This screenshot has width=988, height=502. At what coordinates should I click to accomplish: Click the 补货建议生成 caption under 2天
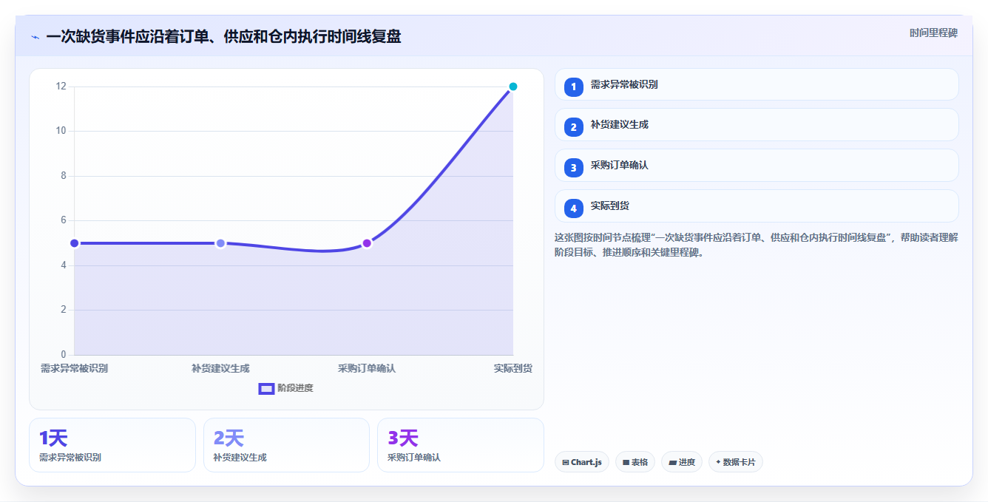tap(240, 458)
